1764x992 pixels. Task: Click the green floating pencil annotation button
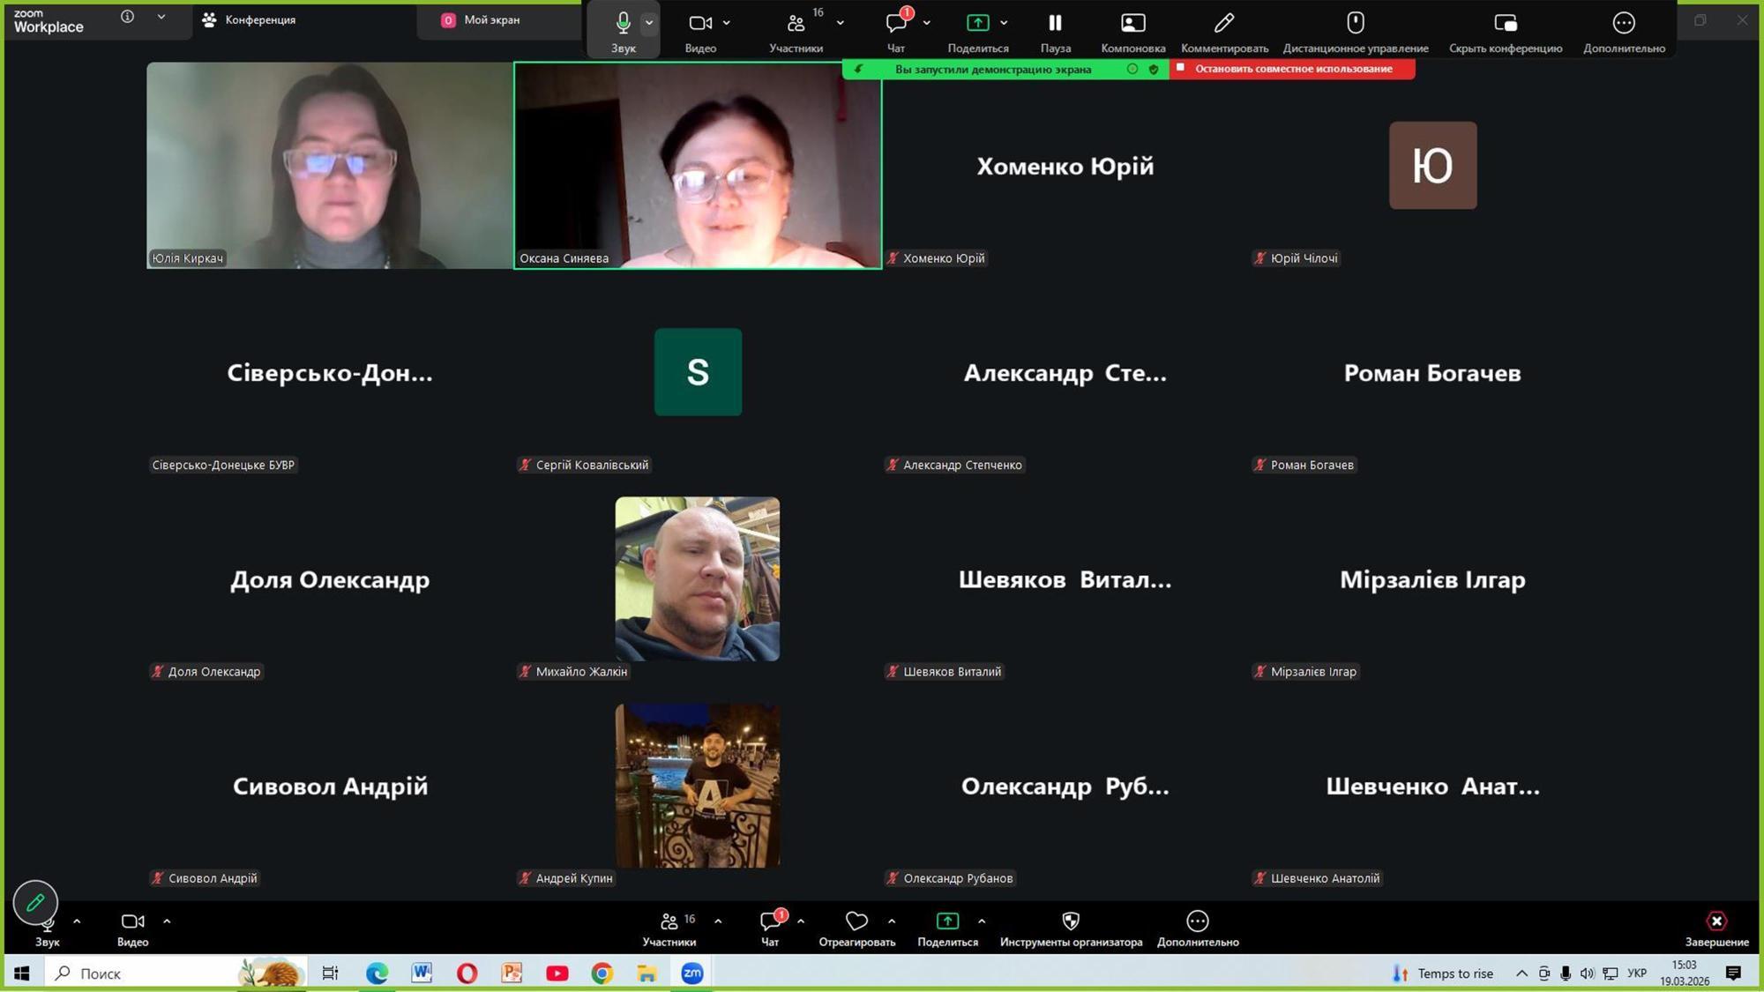click(35, 902)
